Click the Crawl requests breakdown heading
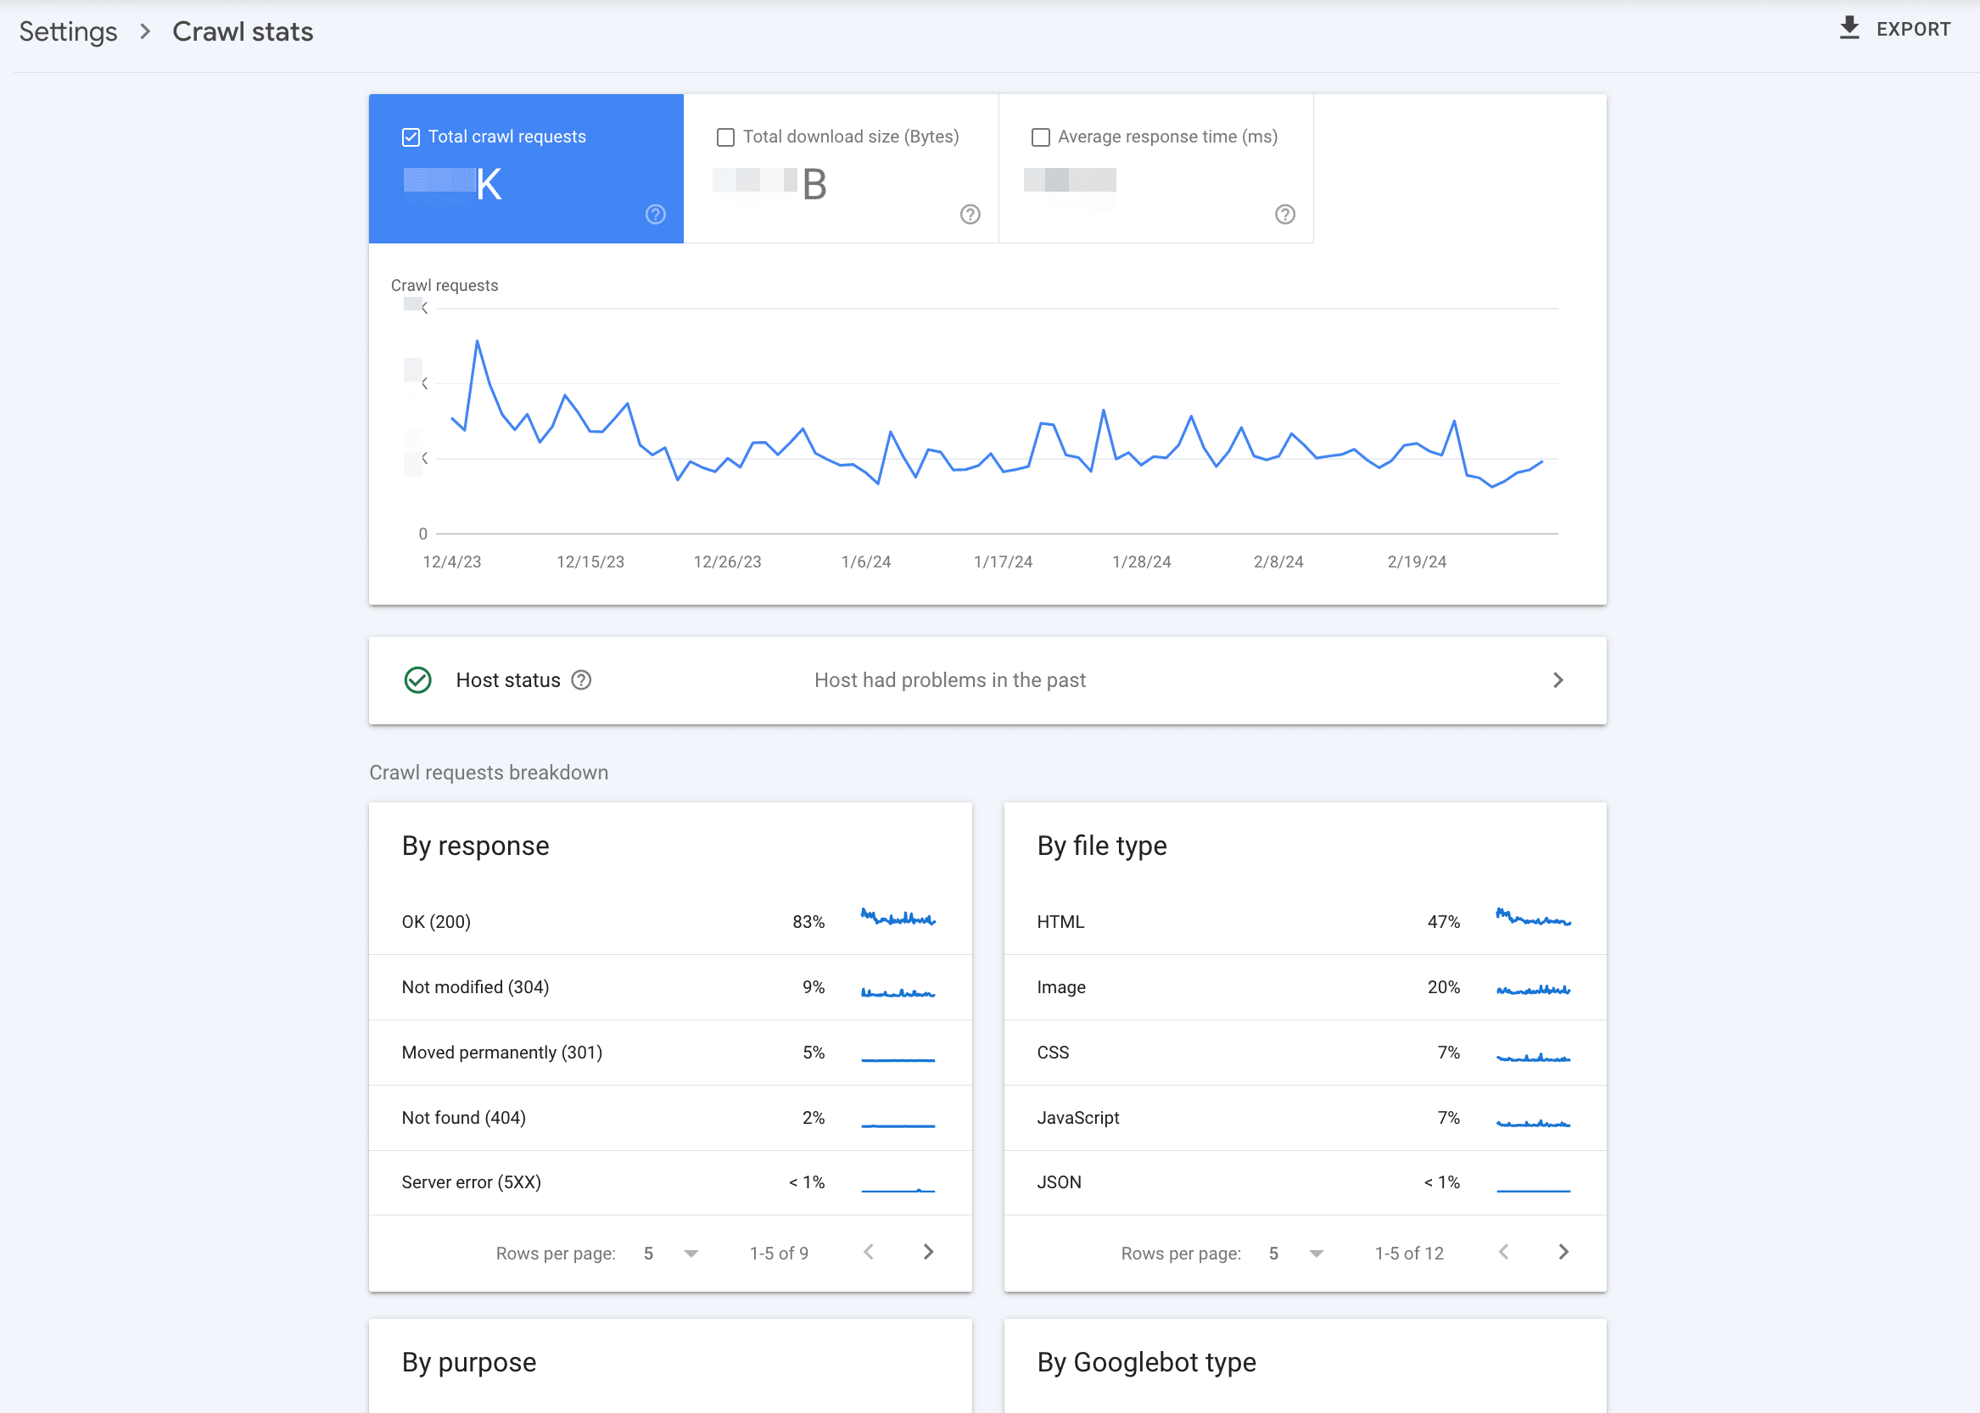The image size is (1980, 1413). pos(489,773)
